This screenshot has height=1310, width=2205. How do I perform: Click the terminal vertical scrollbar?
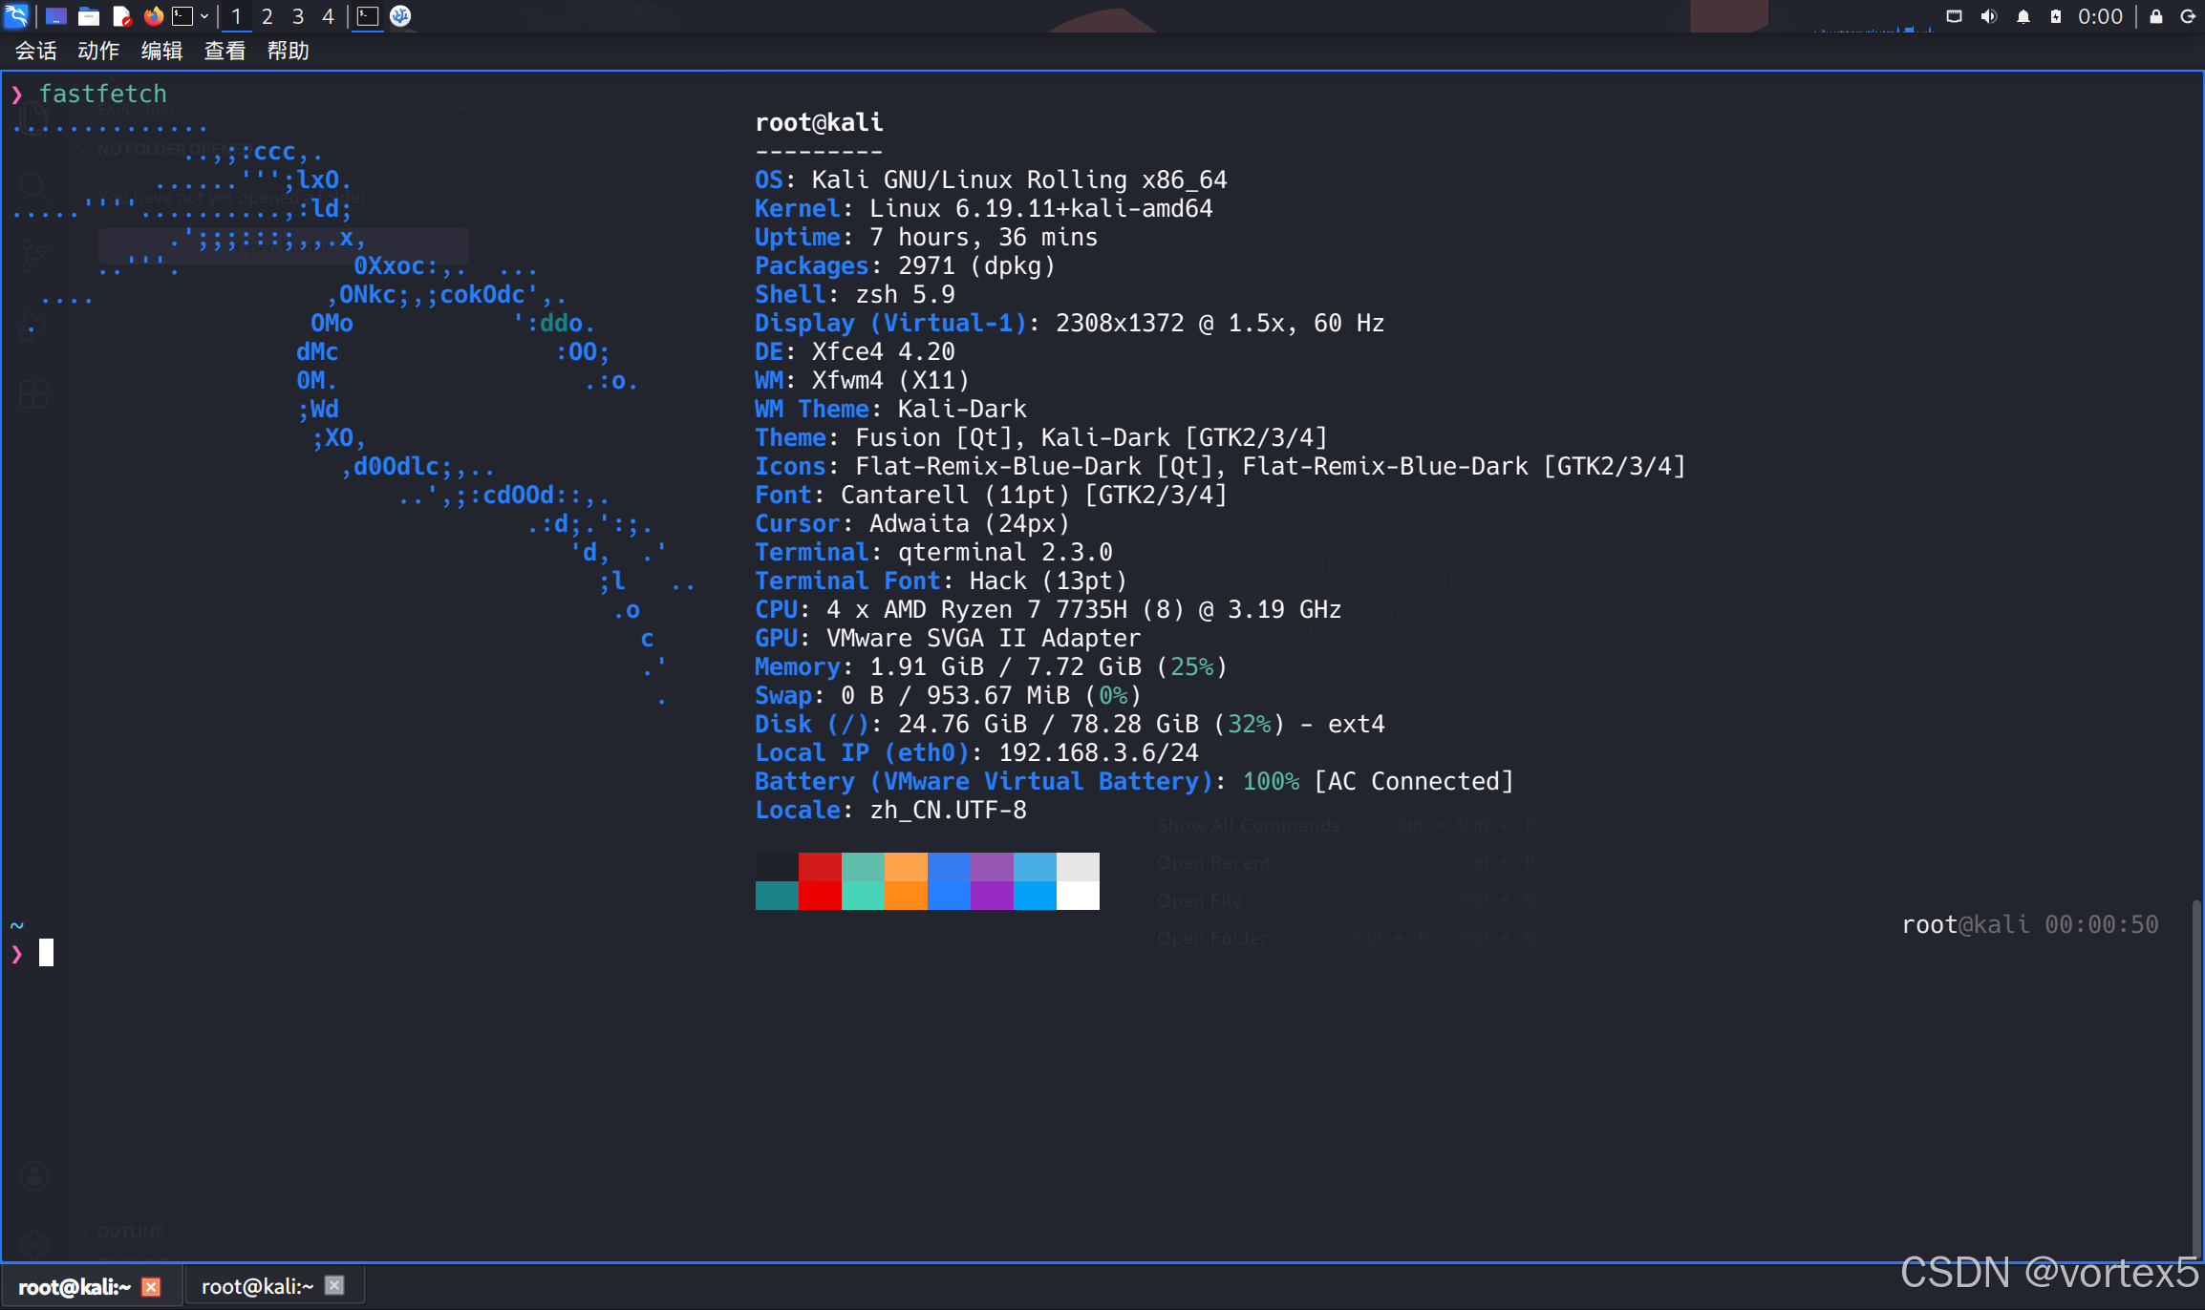tap(2196, 1079)
